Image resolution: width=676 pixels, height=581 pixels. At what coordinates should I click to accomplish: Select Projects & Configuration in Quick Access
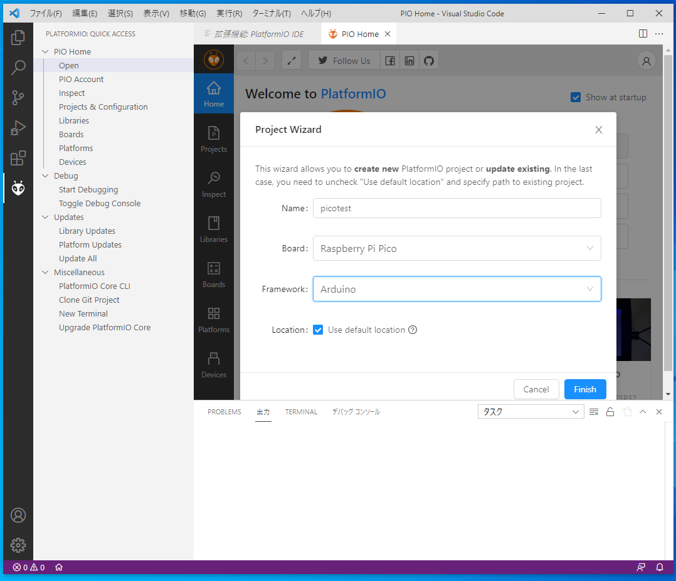tap(103, 107)
